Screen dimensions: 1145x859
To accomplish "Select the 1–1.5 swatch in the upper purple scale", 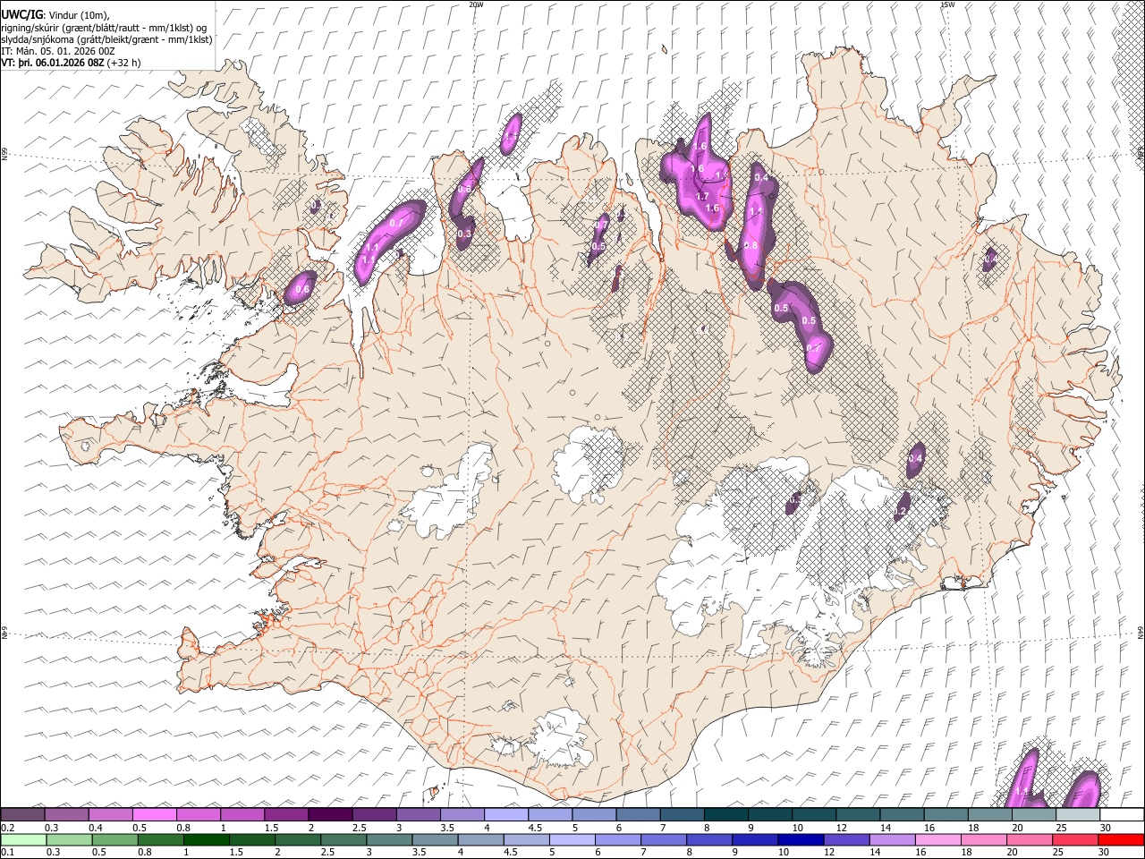I will (242, 814).
